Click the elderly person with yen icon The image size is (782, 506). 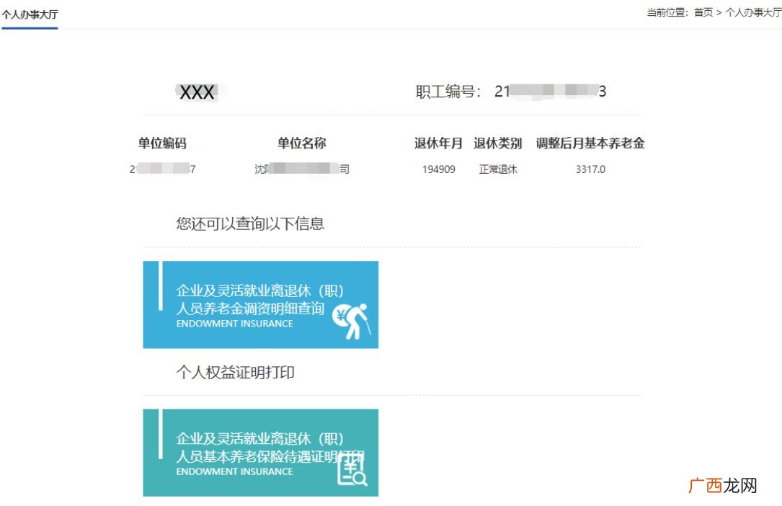tap(352, 321)
